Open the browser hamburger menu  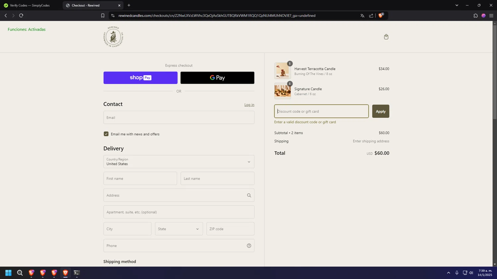coord(491,16)
